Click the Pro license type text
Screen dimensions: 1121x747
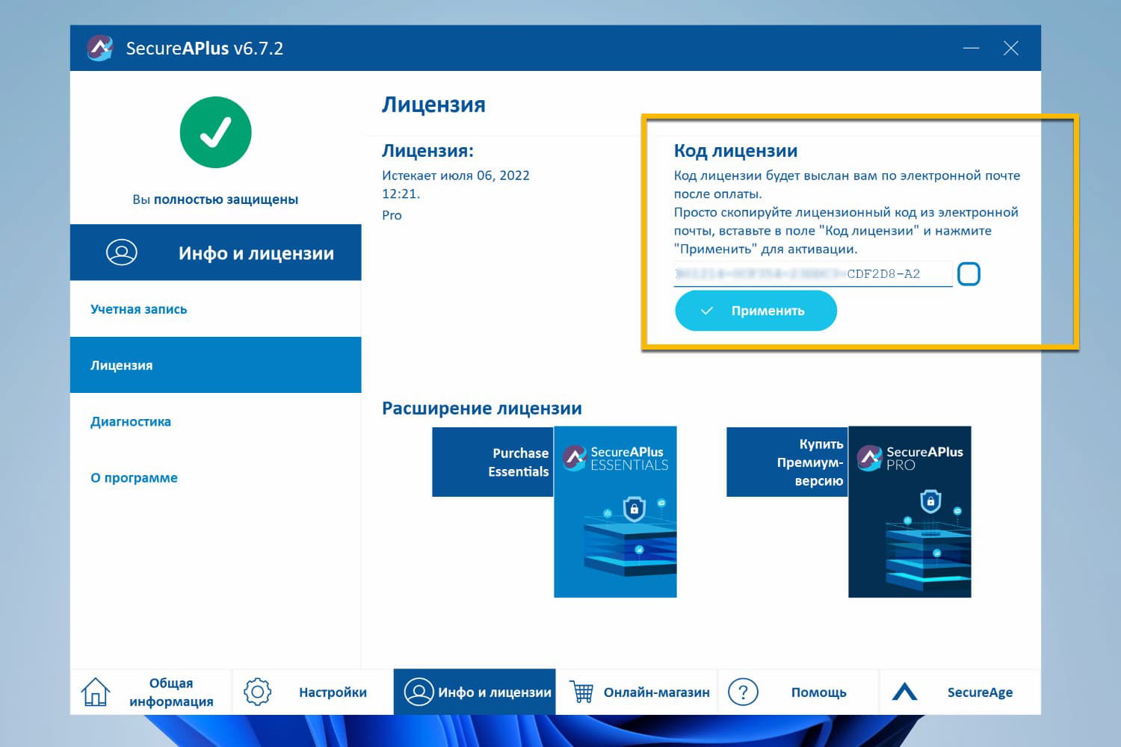point(392,215)
